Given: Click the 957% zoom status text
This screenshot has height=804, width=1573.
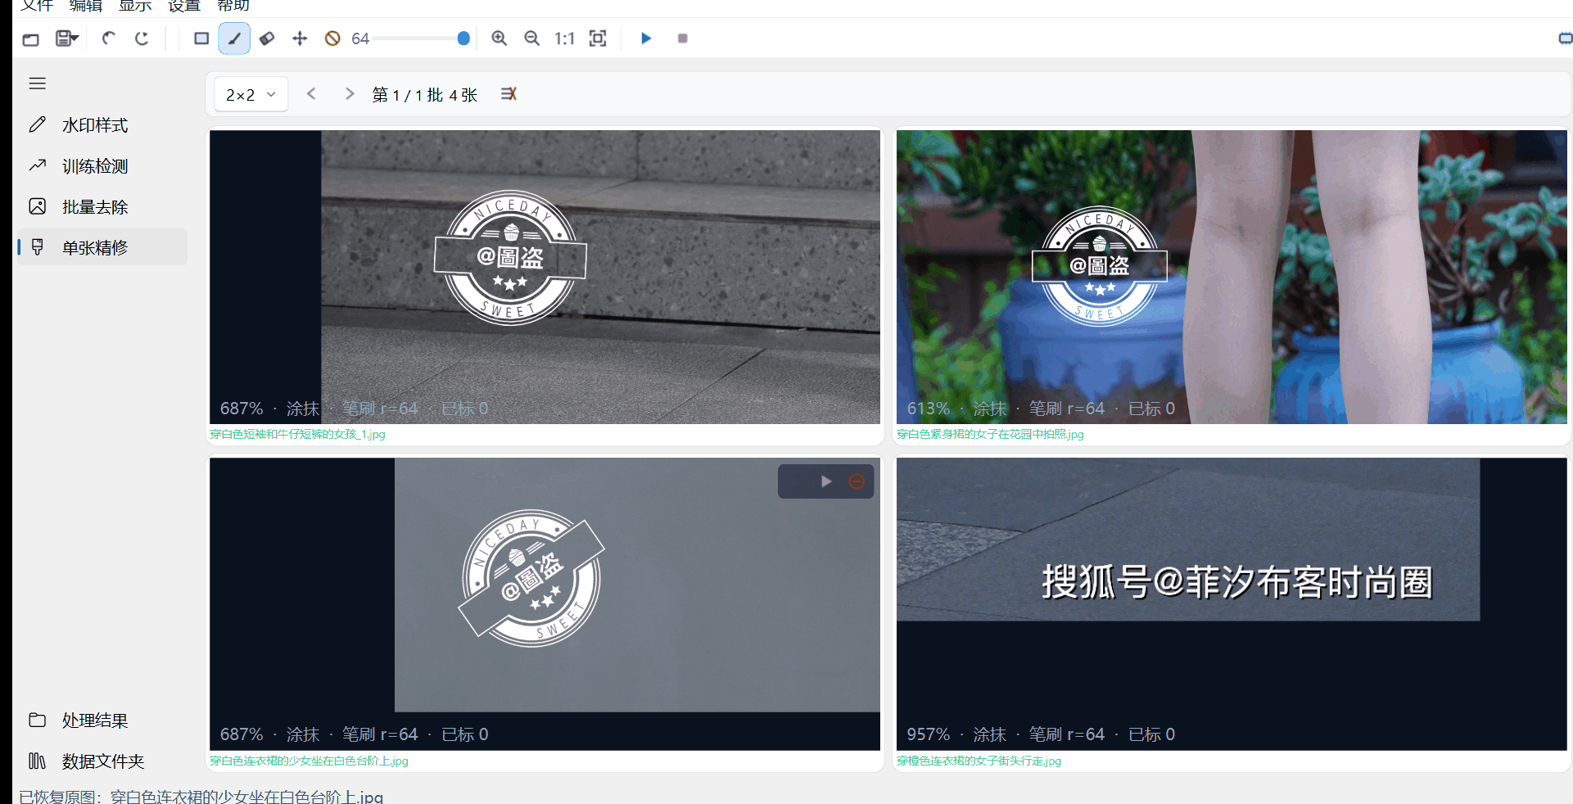Looking at the screenshot, I should click(x=928, y=734).
